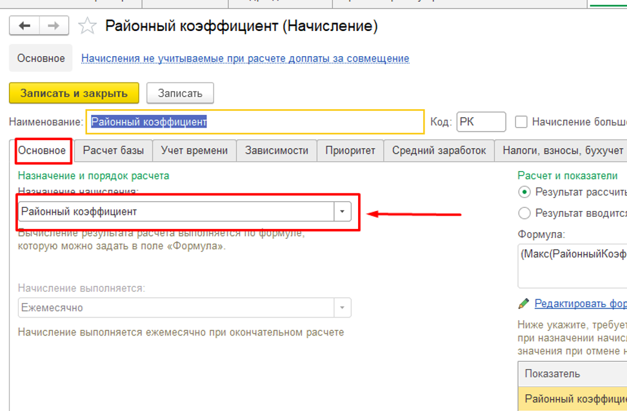Screen dimensions: 627x411
Task: Click the Начисление выполняется ежемесячно description text
Action: point(181,332)
